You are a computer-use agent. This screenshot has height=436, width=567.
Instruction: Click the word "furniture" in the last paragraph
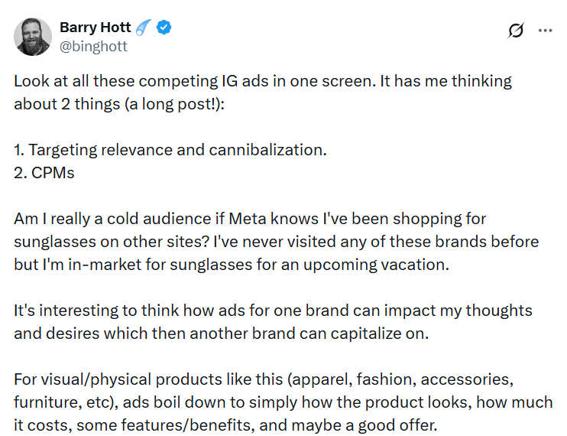(x=45, y=402)
